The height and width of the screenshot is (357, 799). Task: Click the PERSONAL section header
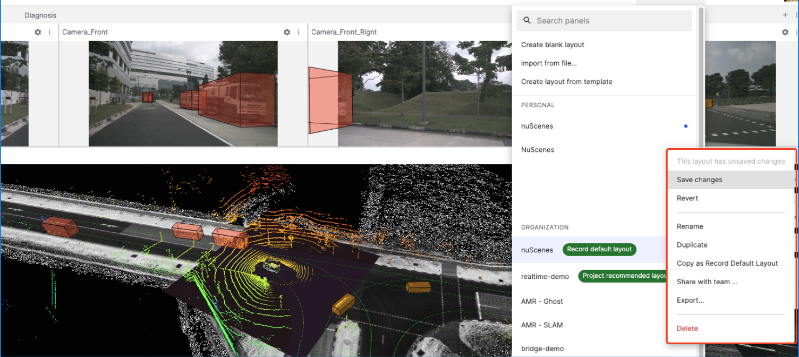[538, 105]
